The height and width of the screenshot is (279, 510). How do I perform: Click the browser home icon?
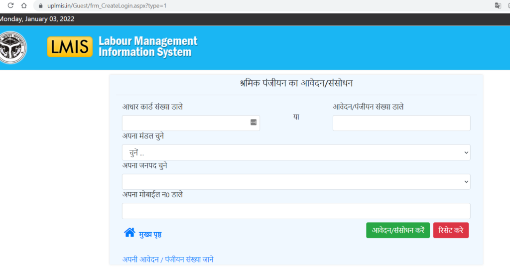23,5
